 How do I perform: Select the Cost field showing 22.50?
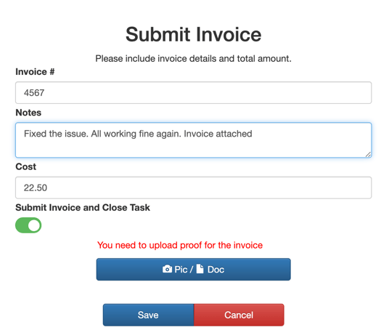point(193,187)
